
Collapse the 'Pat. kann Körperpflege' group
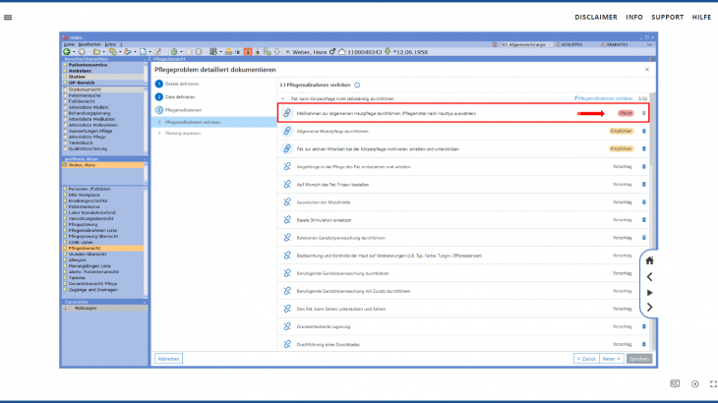[x=284, y=99]
